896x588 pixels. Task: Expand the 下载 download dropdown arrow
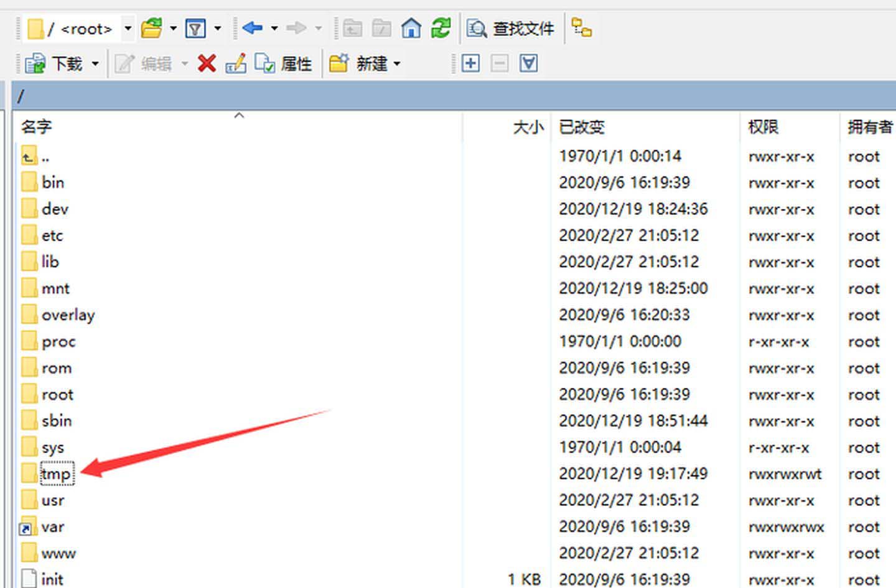(95, 63)
